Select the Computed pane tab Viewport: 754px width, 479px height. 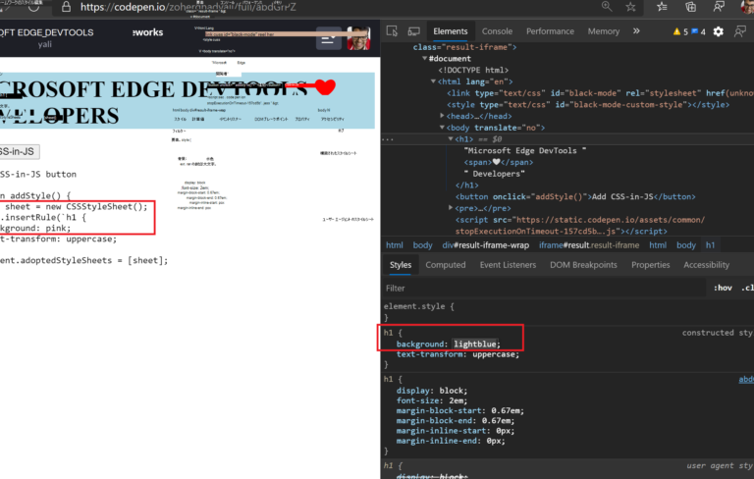click(446, 265)
